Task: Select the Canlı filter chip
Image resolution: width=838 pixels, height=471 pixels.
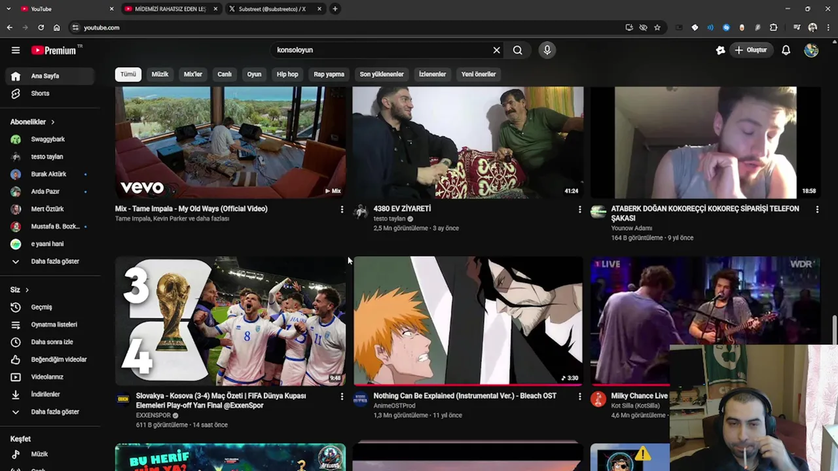Action: point(225,74)
